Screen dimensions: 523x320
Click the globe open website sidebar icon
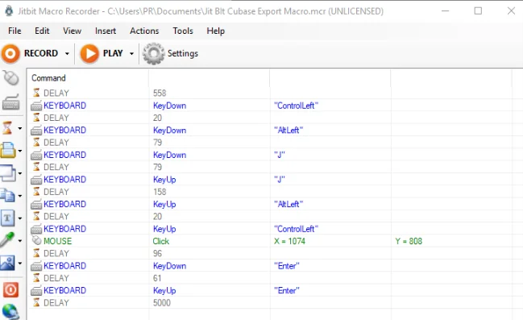point(10,312)
